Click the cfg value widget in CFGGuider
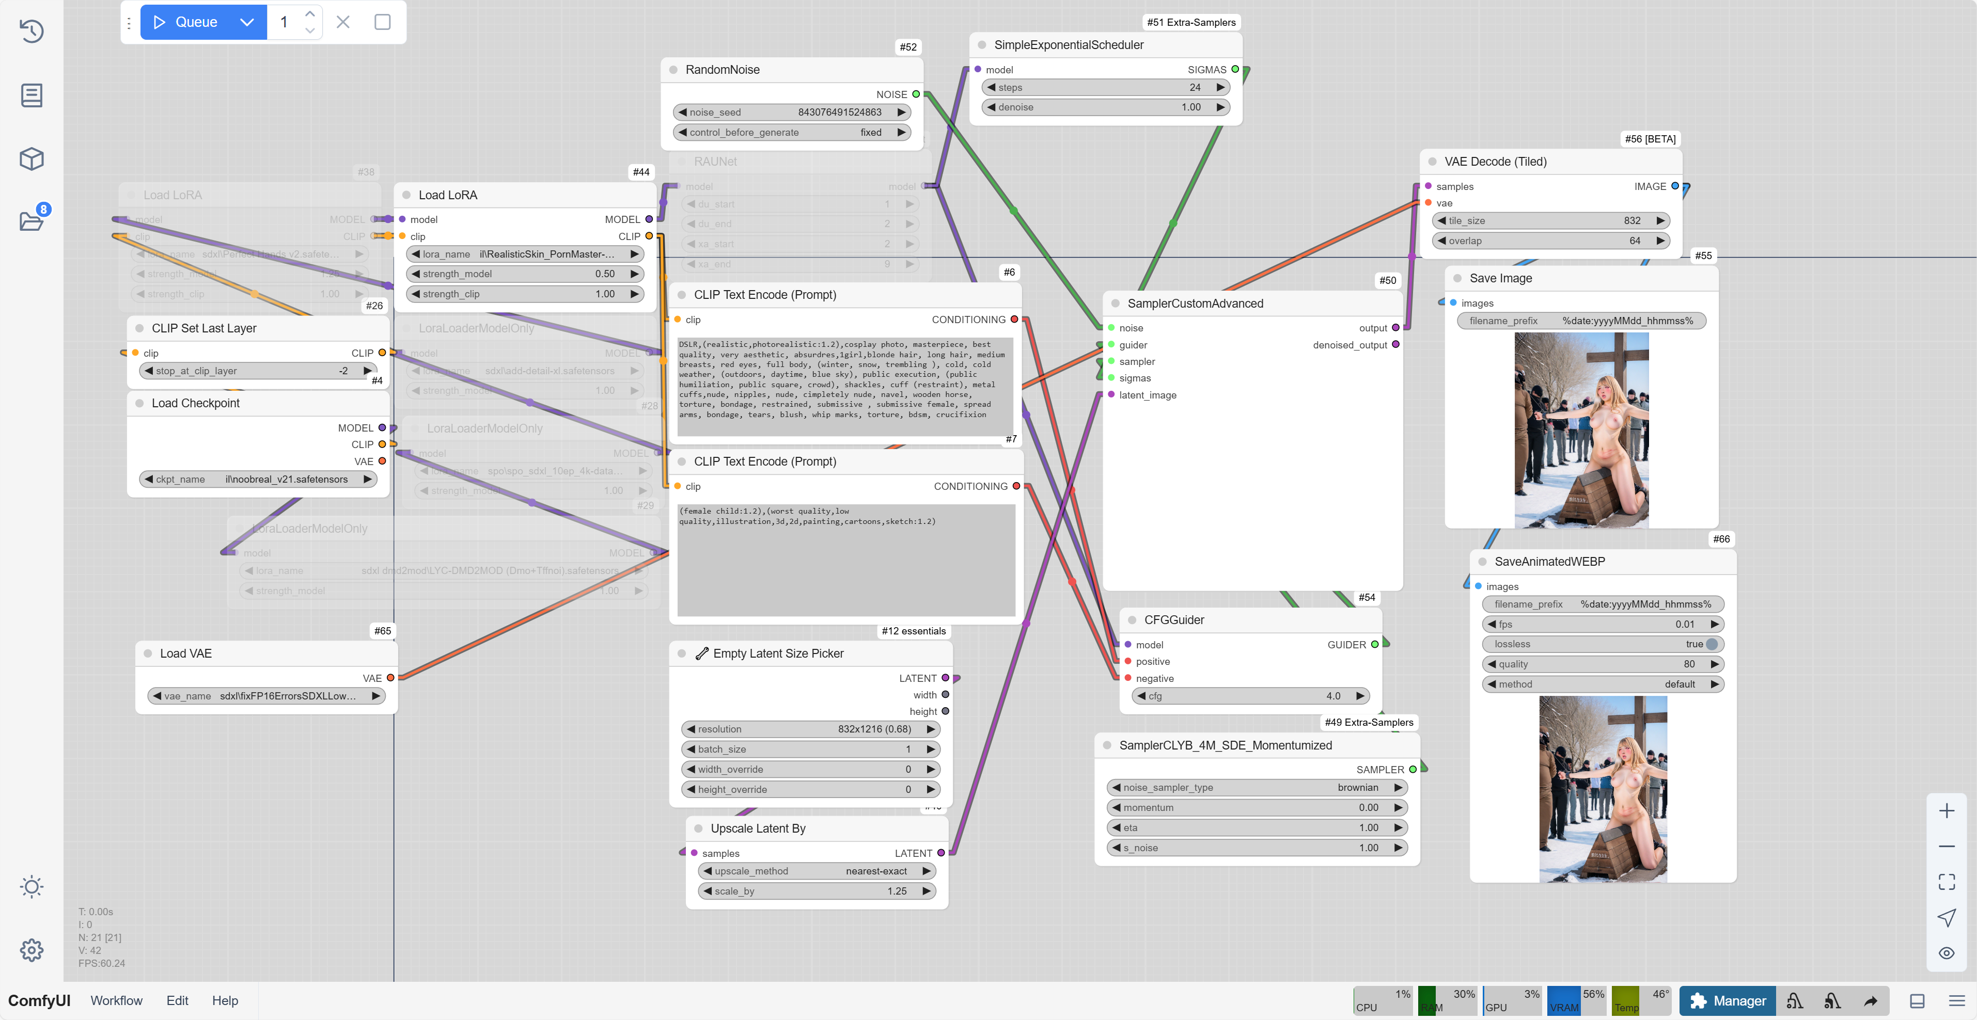Image resolution: width=1977 pixels, height=1020 pixels. [1250, 696]
